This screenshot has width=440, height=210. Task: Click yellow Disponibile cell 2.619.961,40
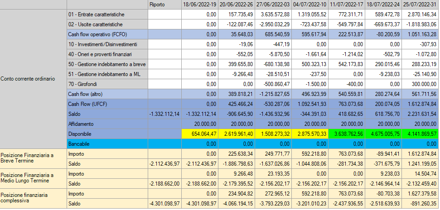pos(237,134)
